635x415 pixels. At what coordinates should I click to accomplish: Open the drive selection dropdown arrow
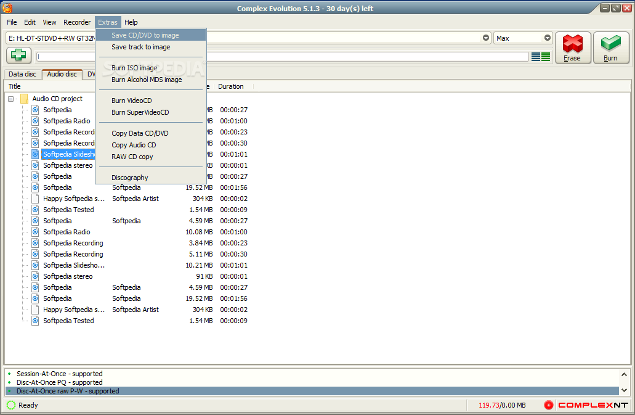point(485,38)
